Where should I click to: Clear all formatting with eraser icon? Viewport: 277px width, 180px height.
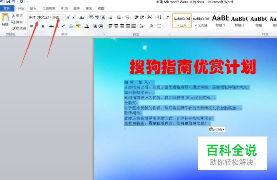pyautogui.click(x=92, y=17)
